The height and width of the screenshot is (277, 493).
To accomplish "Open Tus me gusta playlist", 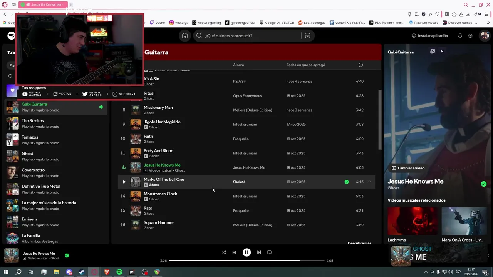I will 34,88.
